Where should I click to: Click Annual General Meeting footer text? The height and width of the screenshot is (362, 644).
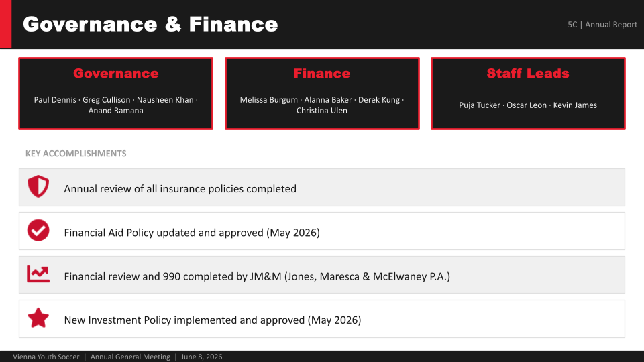point(130,357)
